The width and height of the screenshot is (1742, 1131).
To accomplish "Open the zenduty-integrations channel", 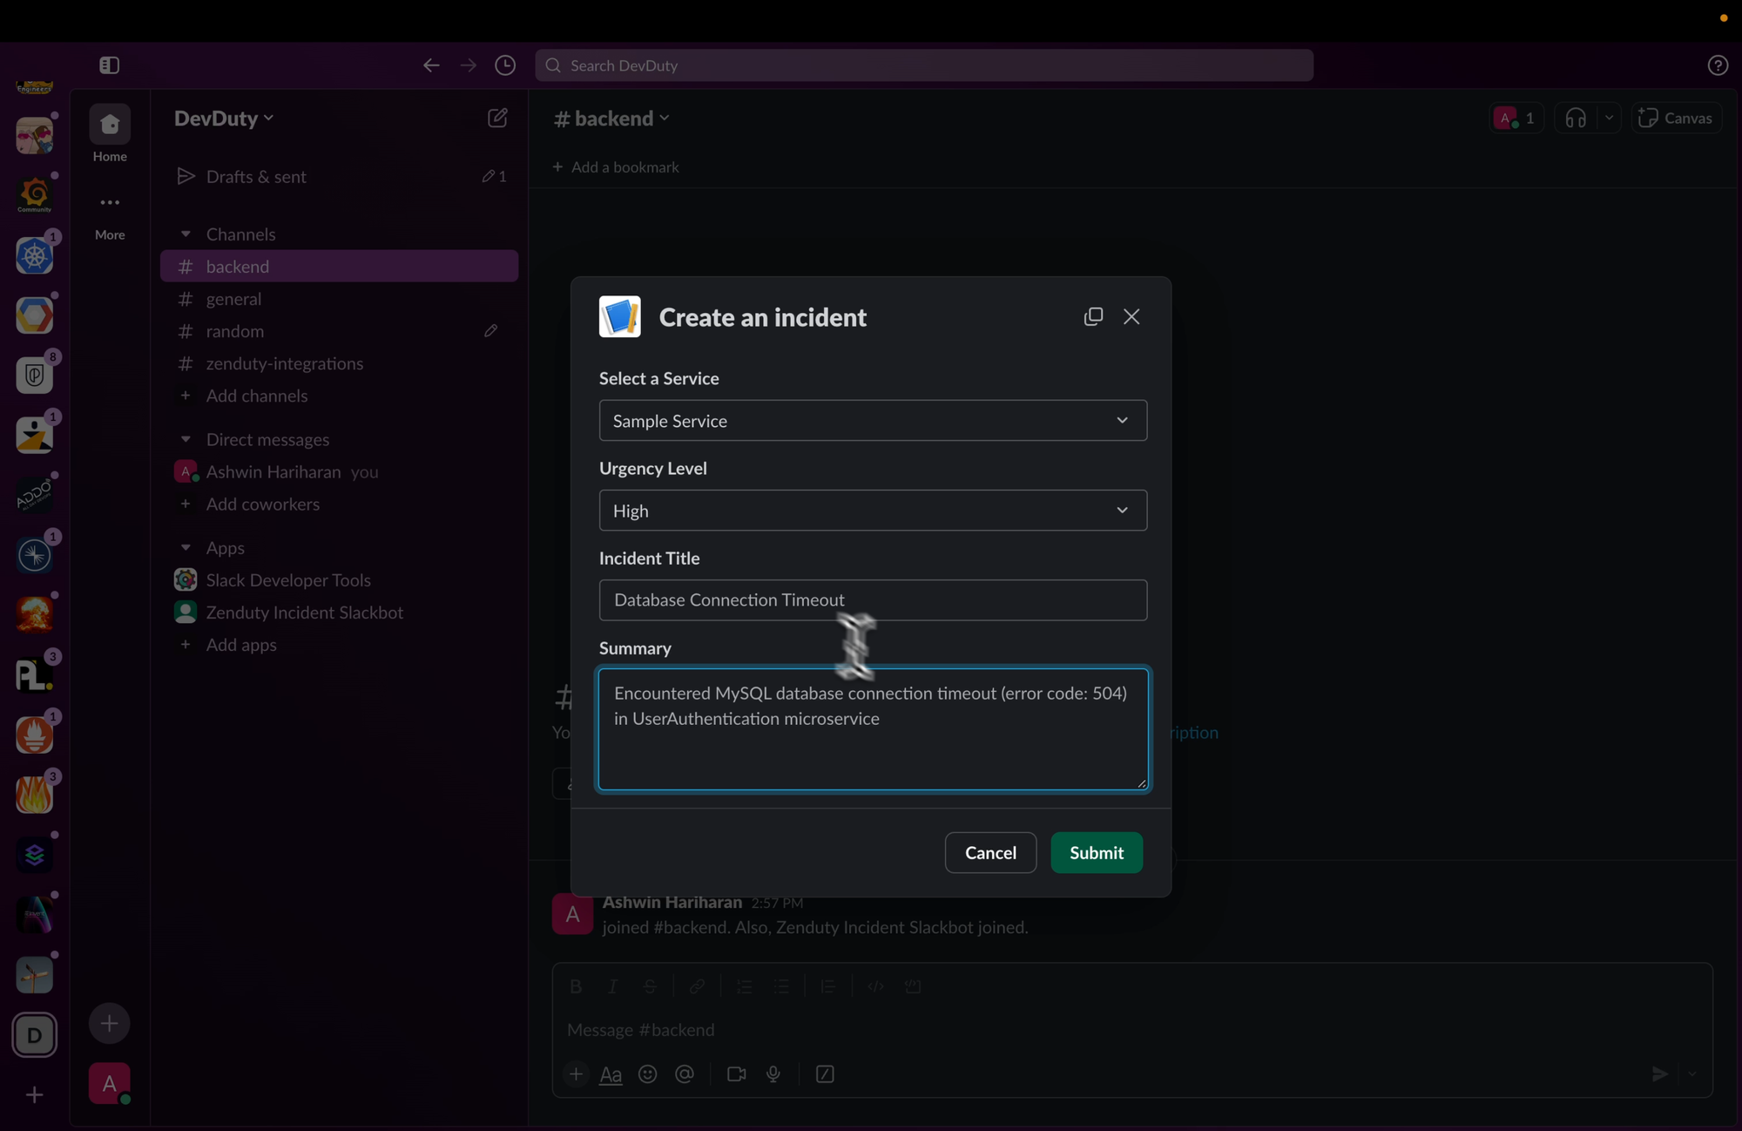I will pos(339,363).
